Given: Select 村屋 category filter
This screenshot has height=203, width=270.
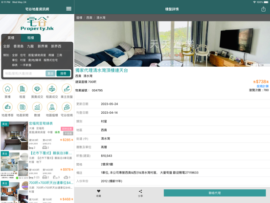Looking at the screenshot, I should click(22, 60).
